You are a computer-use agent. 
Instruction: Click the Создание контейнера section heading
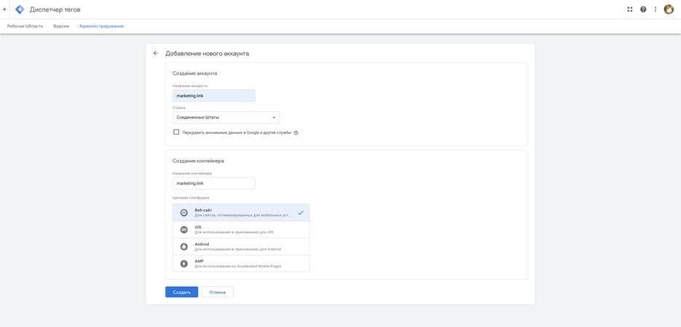pyautogui.click(x=198, y=161)
